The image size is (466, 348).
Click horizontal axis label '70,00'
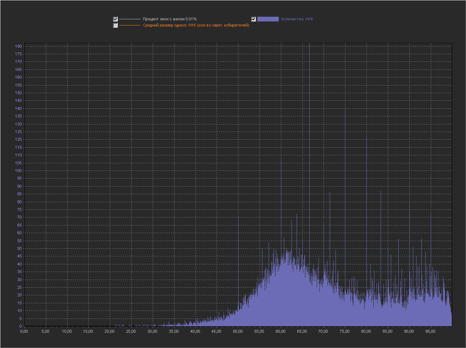click(x=324, y=331)
